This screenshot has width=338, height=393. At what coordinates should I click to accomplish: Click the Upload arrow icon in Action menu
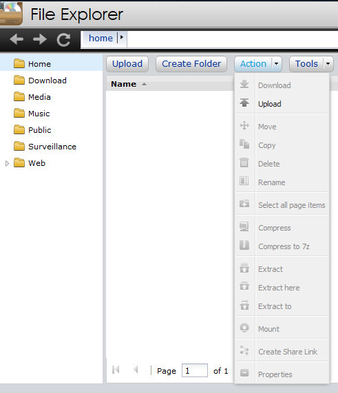pyautogui.click(x=244, y=103)
